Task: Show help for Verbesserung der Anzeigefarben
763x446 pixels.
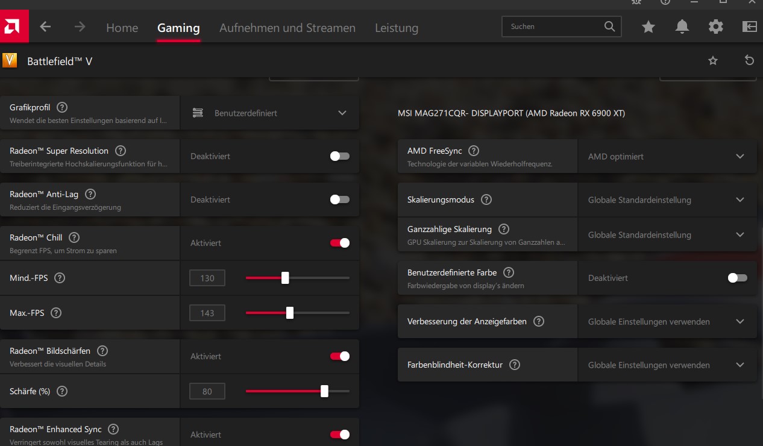Action: click(539, 321)
